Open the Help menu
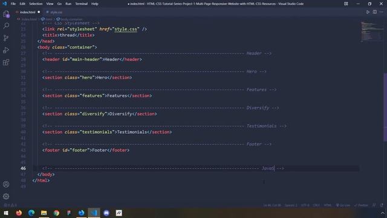The width and height of the screenshot is (387, 218). pos(95,4)
